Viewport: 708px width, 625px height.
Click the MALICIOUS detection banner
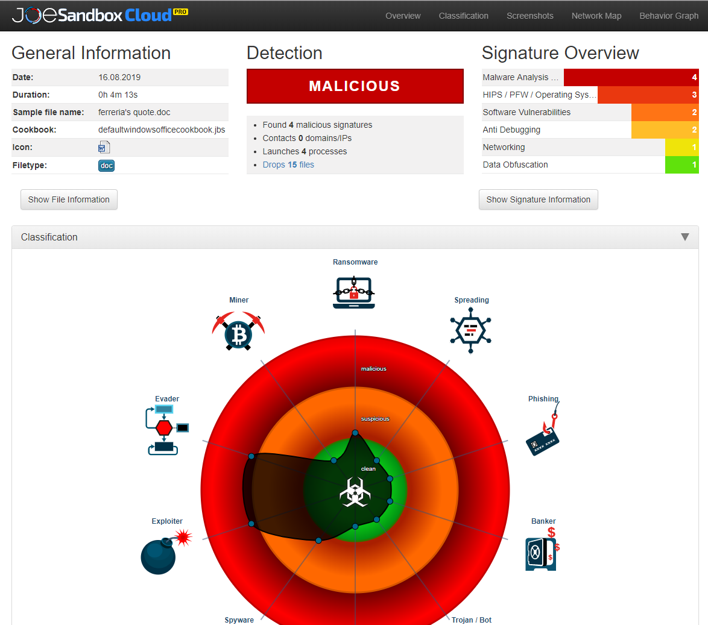click(355, 86)
